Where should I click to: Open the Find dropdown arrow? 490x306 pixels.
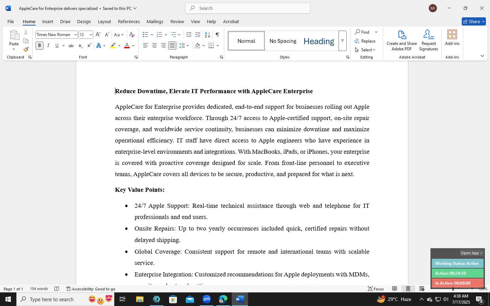click(376, 32)
